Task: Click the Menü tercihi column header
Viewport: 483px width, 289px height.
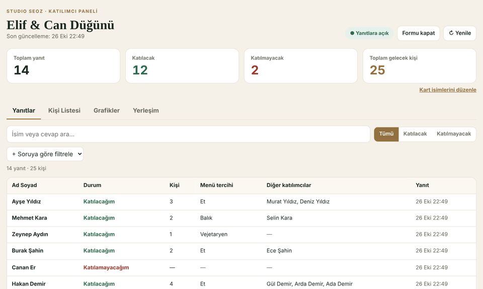Action: pyautogui.click(x=216, y=185)
